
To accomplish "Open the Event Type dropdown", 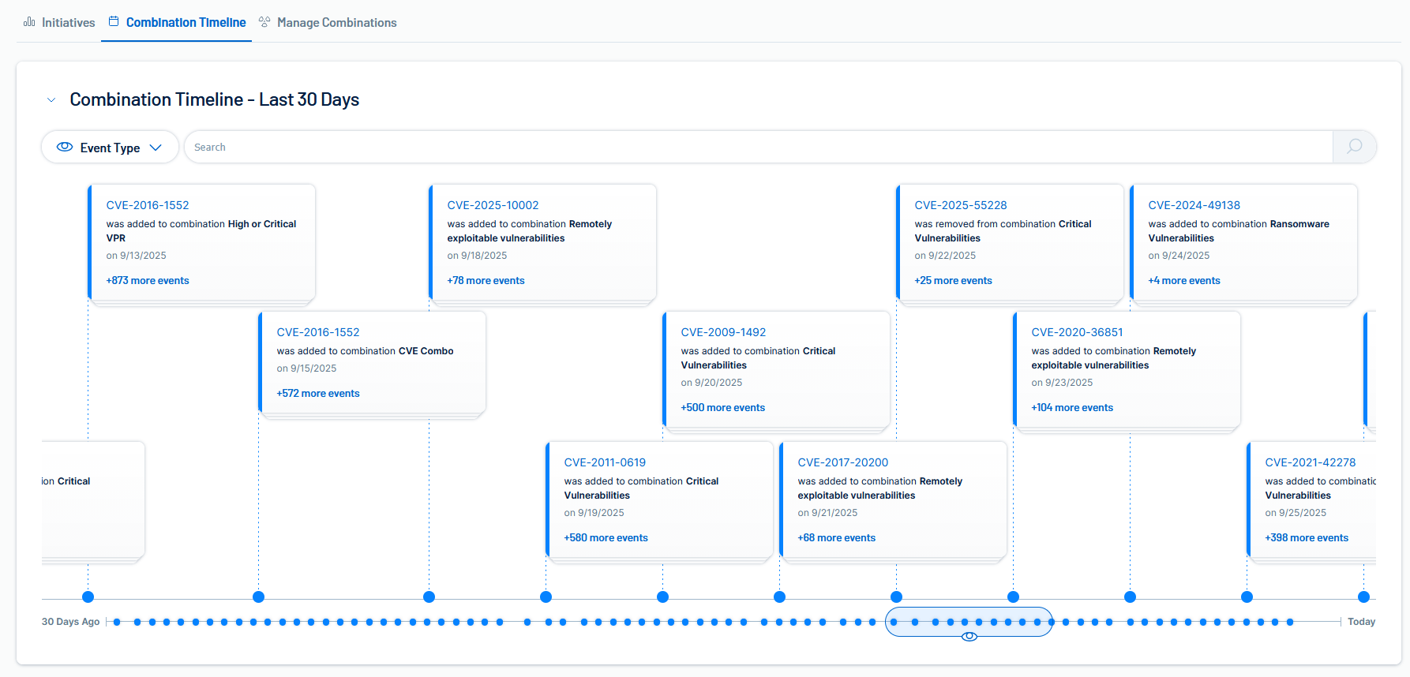I will [x=110, y=148].
